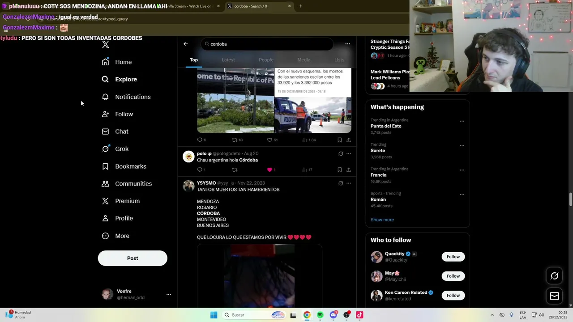
Task: Open Chrome from the taskbar
Action: point(307,315)
